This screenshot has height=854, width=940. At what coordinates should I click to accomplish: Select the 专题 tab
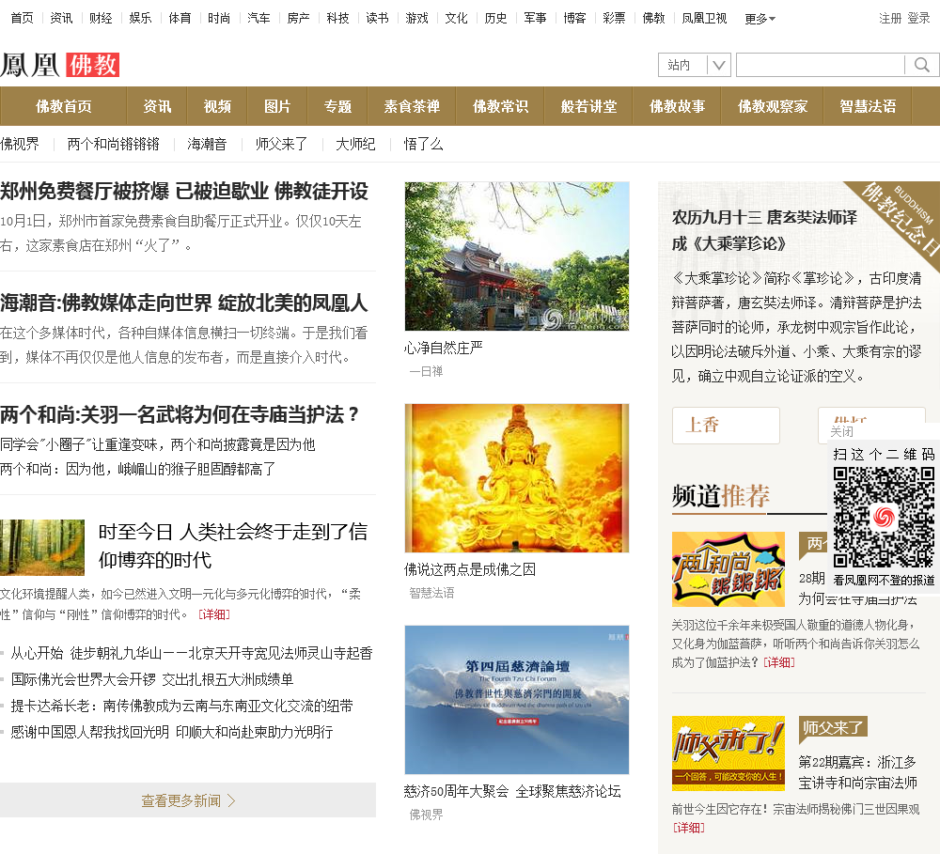pos(337,106)
